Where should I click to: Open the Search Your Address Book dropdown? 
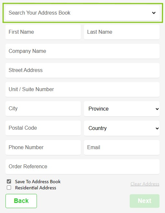coord(82,13)
